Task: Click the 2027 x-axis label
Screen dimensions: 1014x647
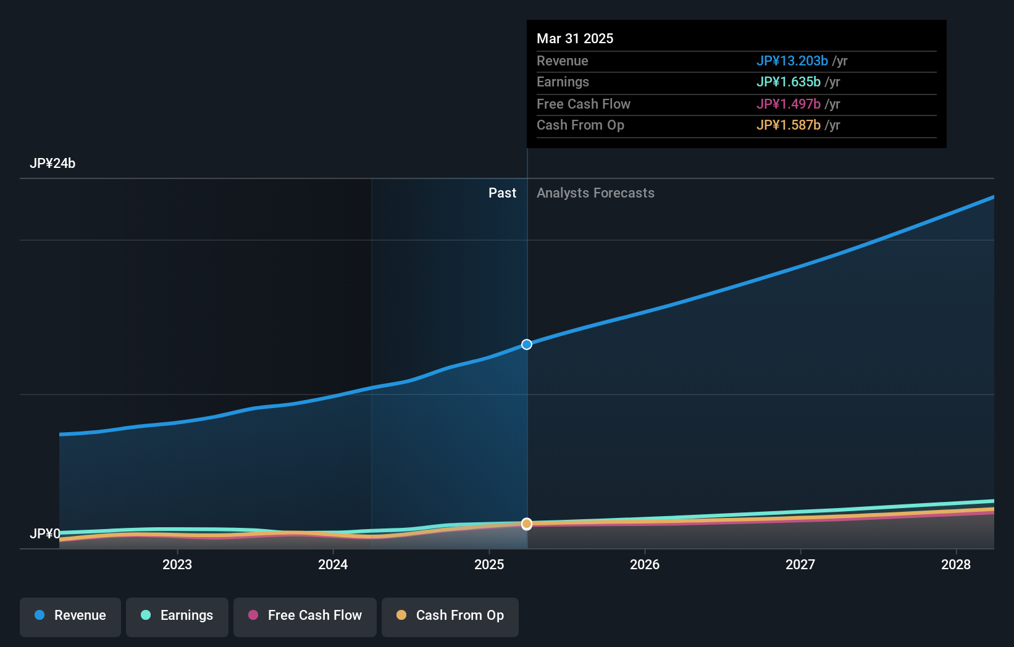Action: click(800, 564)
